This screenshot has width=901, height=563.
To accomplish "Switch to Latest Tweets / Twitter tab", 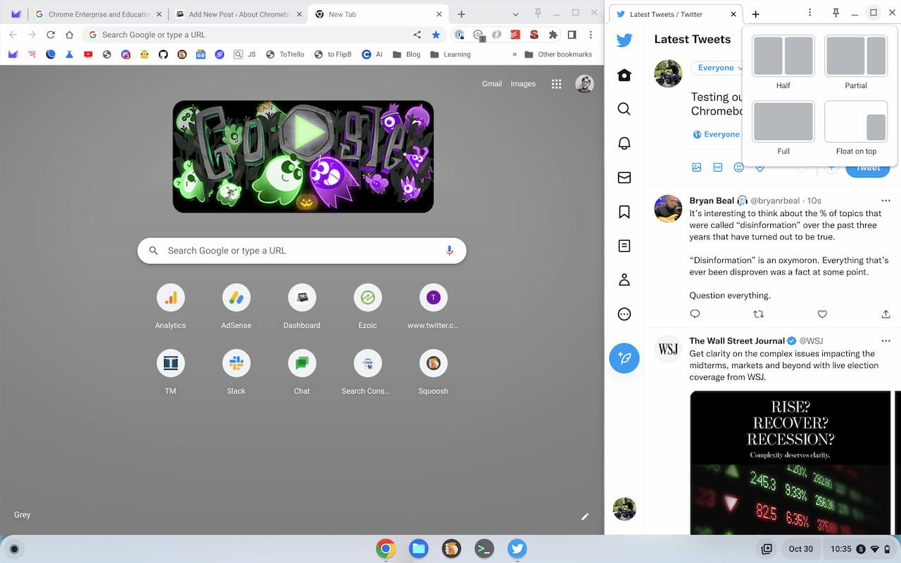I will (x=674, y=14).
